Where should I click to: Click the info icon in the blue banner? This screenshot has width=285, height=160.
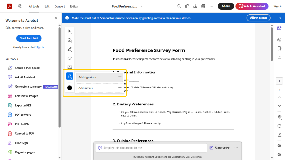pyautogui.click(x=67, y=18)
